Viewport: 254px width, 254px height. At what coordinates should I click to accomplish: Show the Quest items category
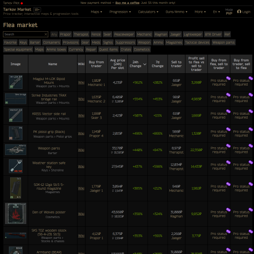click(x=108, y=50)
